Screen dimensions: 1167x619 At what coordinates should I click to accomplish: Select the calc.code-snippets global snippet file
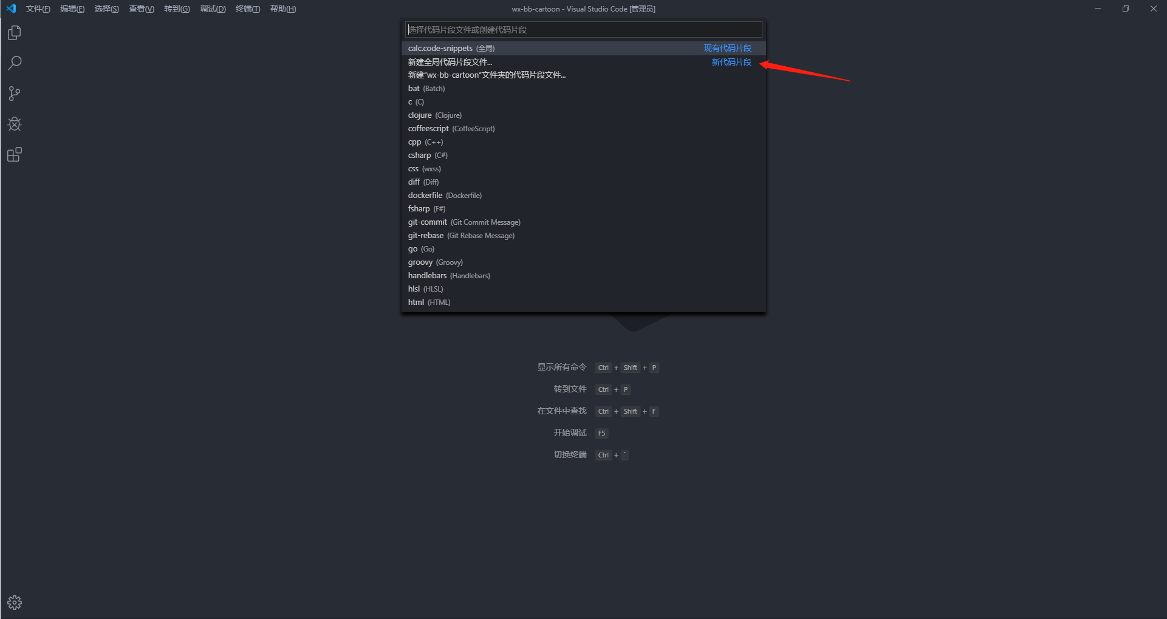tap(584, 48)
